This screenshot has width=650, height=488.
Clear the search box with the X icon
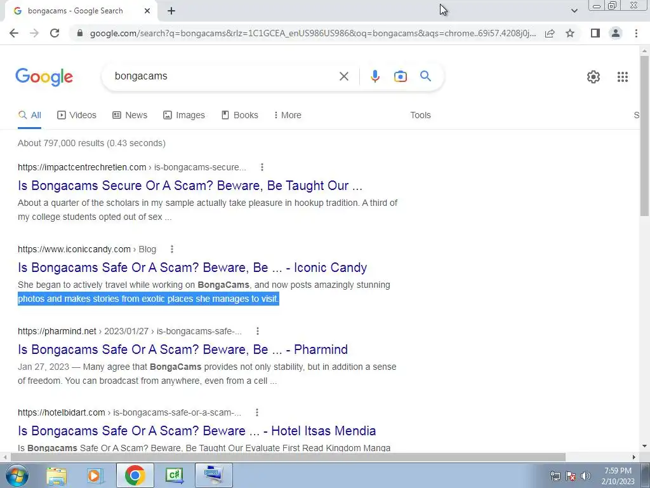point(343,76)
